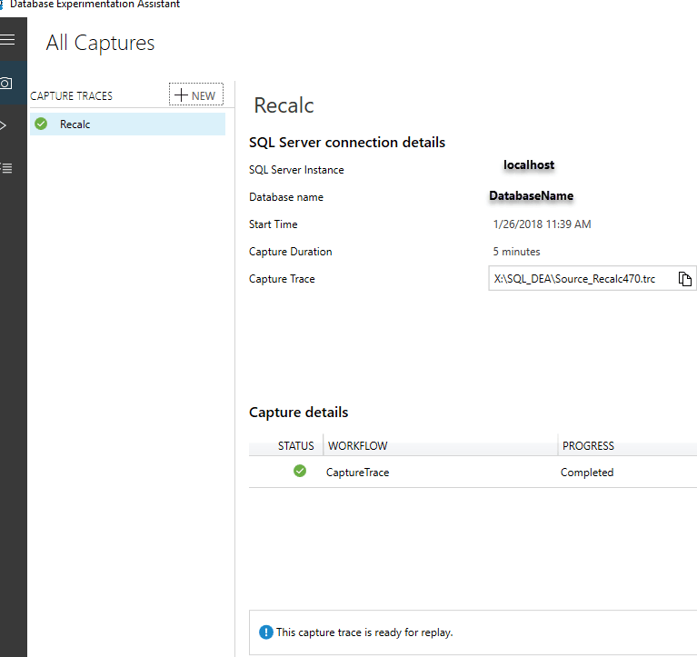Select the camera Captures sidebar icon

point(7,84)
